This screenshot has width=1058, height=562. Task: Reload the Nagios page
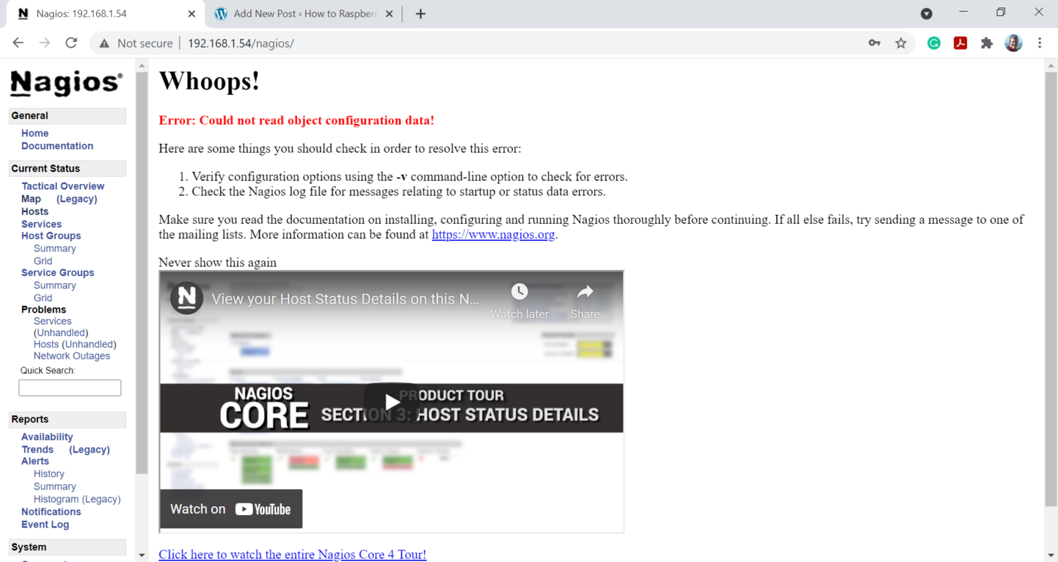point(71,43)
